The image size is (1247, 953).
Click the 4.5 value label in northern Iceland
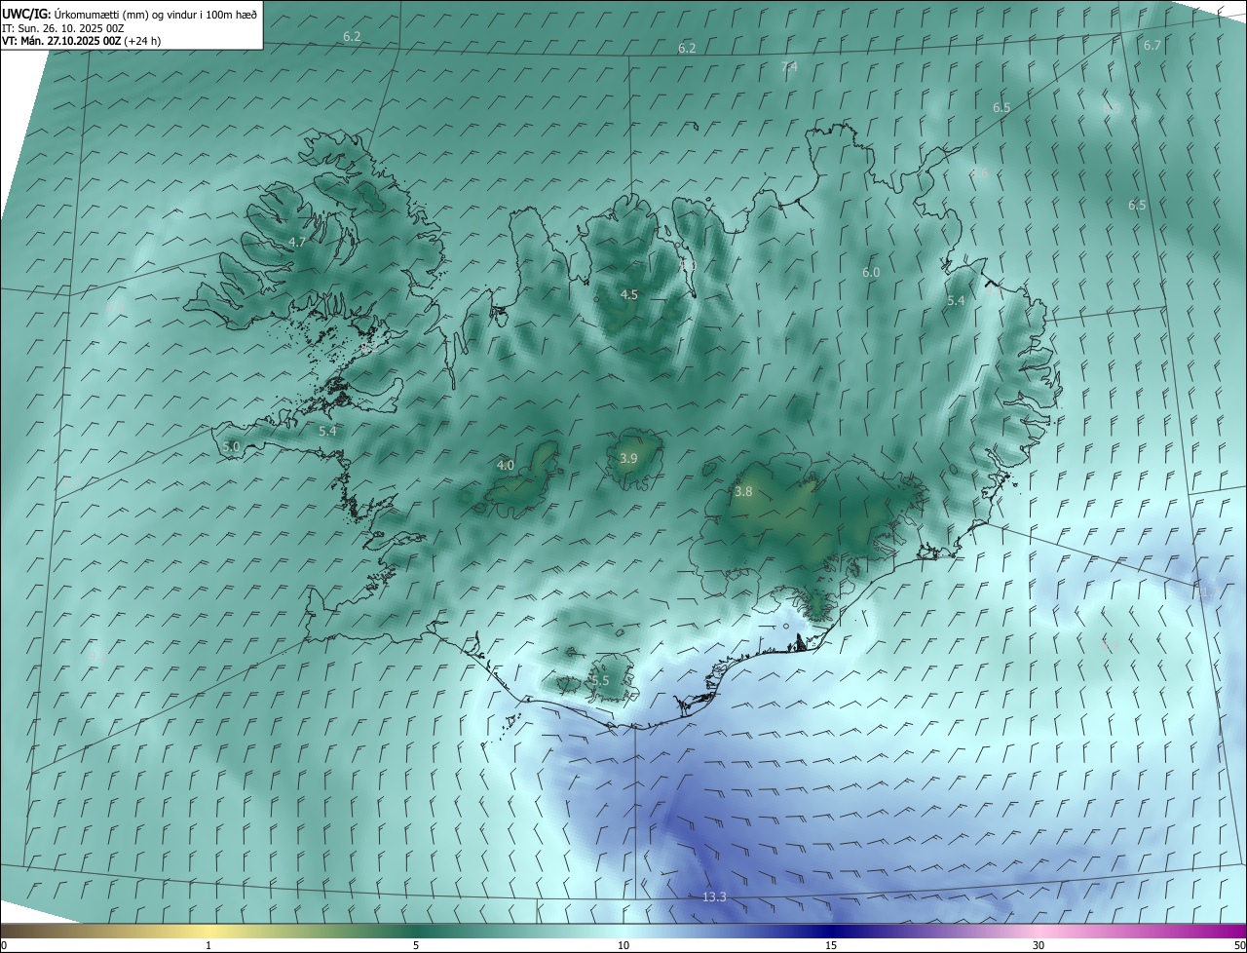click(629, 294)
